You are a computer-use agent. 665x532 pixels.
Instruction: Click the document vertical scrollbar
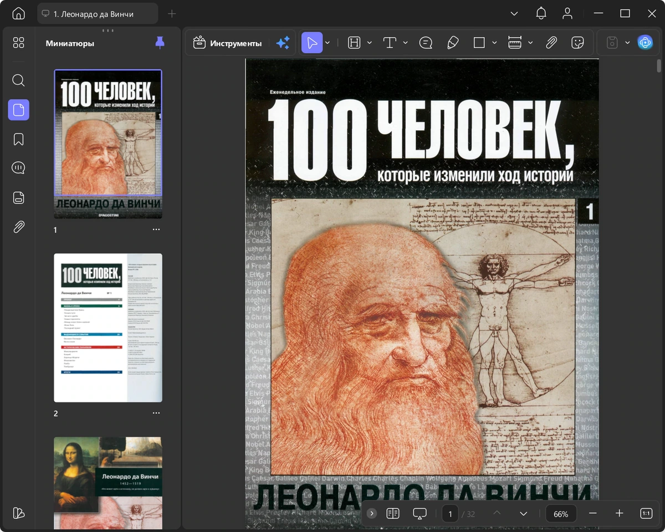click(659, 66)
